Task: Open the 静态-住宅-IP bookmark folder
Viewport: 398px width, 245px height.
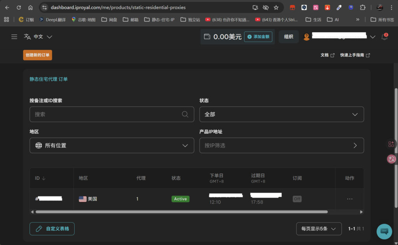Action: [160, 19]
